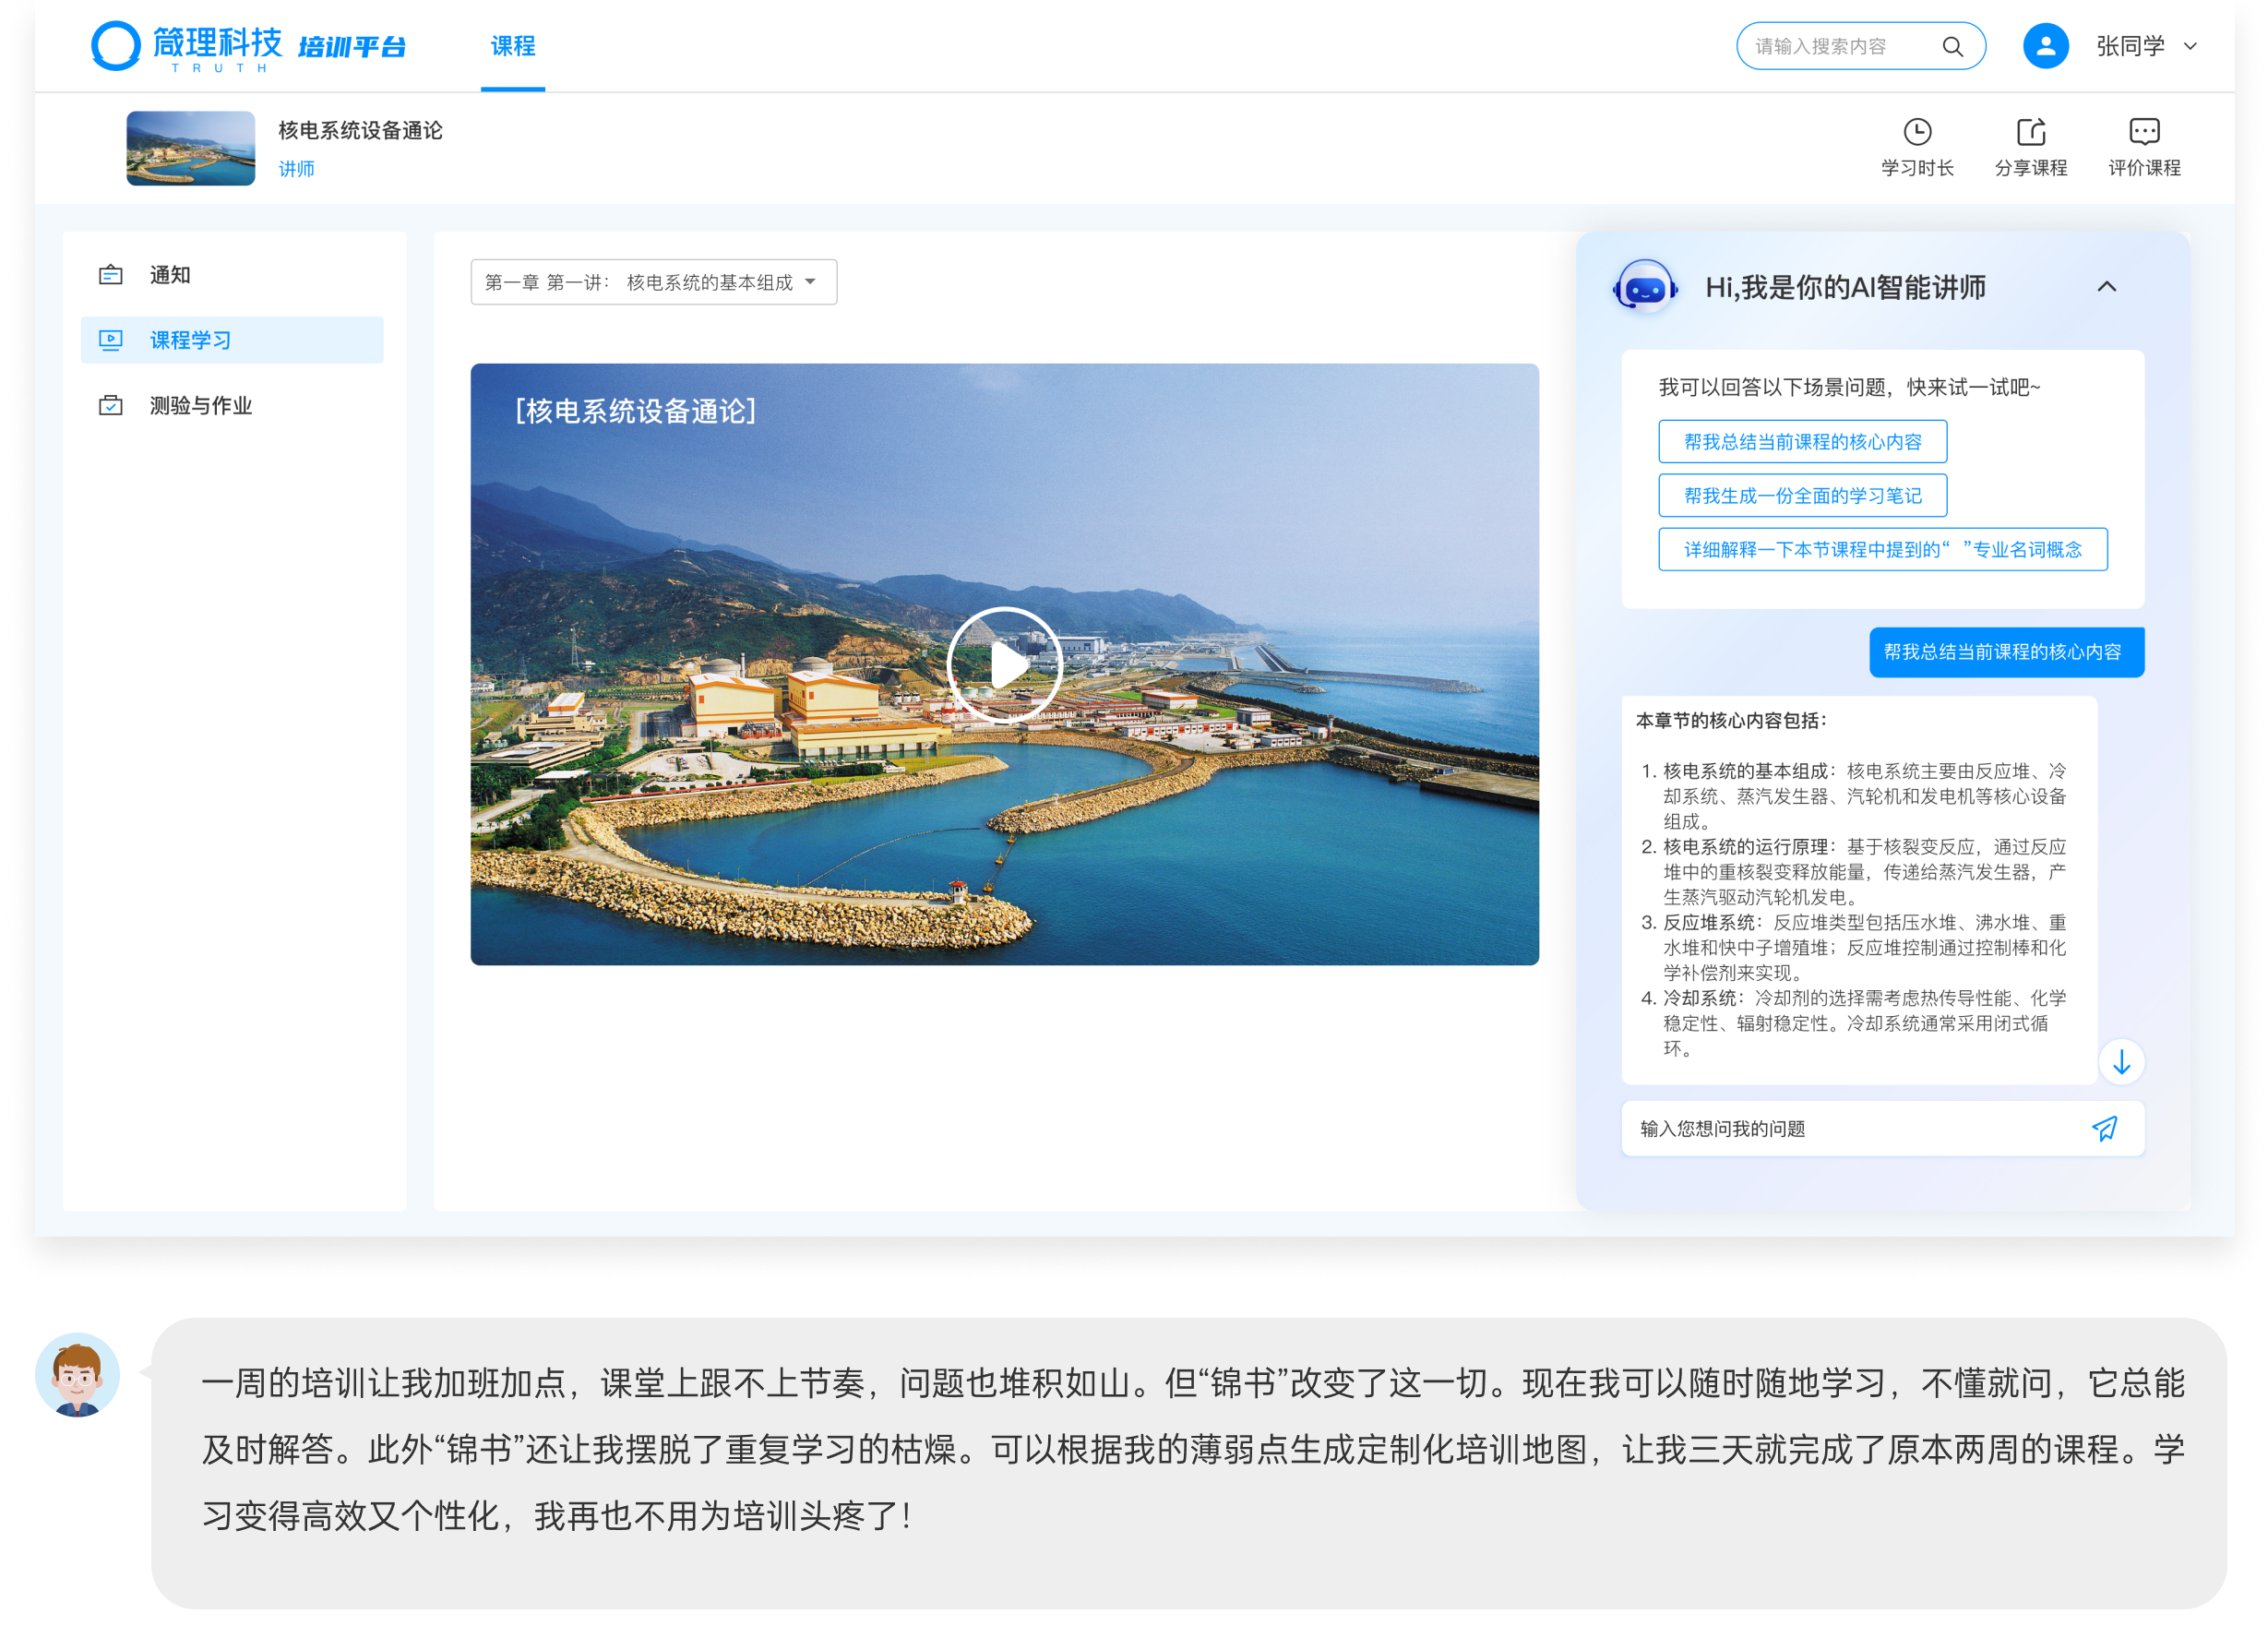
Task: Click the 分享课程 share icon
Action: click(2030, 132)
